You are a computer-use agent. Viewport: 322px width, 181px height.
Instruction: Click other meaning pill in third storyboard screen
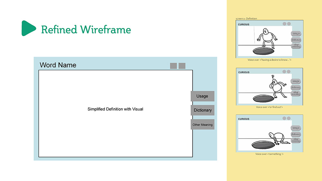coord(296,140)
